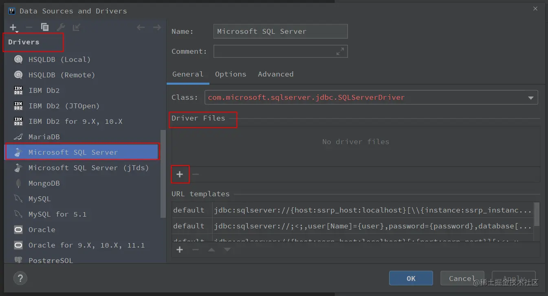Click the Name input field
548x296 pixels.
(x=280, y=31)
